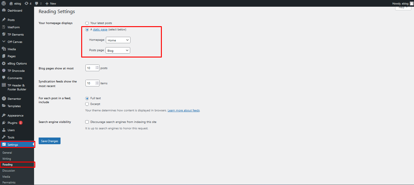Open the Homepage dropdown set to Home
This screenshot has height=185, width=414.
click(118, 40)
